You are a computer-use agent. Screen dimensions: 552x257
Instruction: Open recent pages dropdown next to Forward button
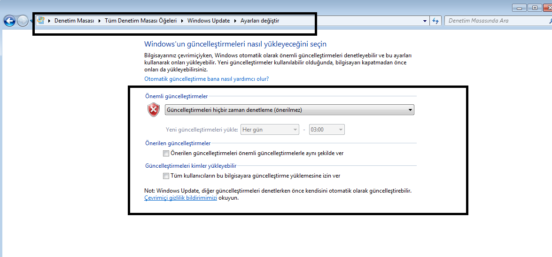[31, 21]
